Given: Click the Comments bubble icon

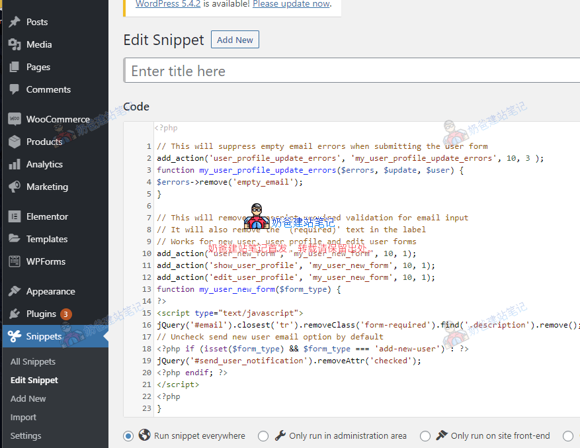Looking at the screenshot, I should coord(15,89).
